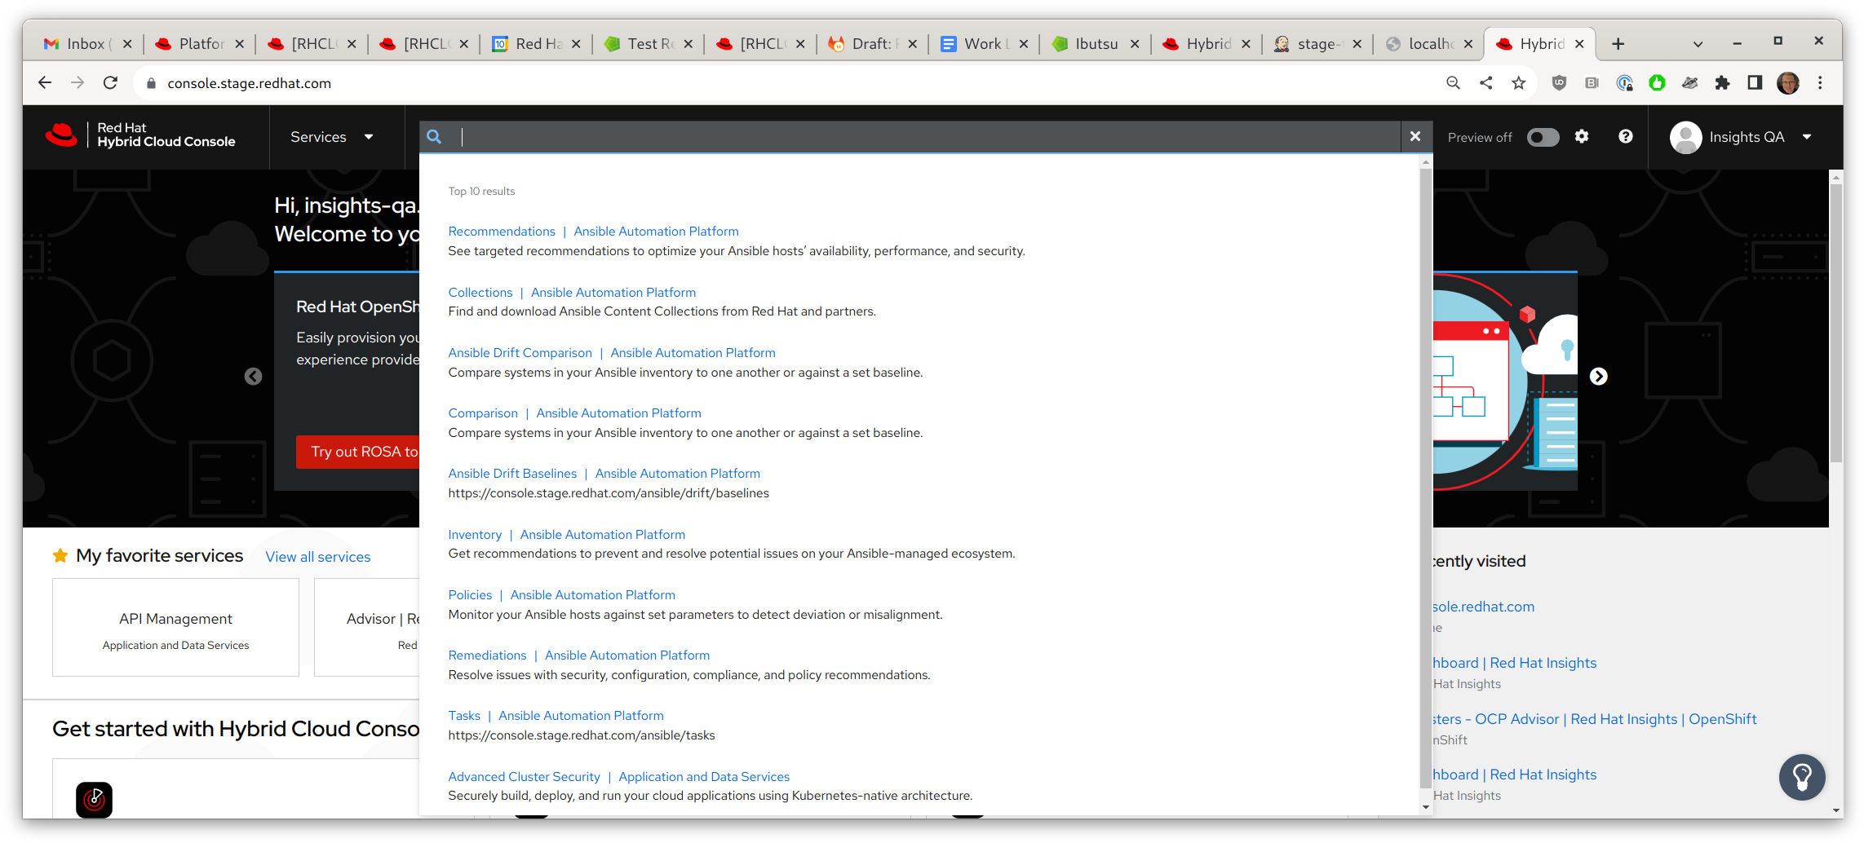Share this page using the share icon
1864x843 pixels.
(x=1486, y=82)
